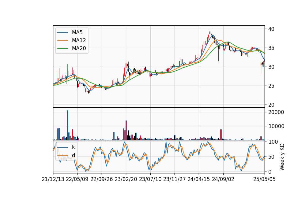Select the k line legend label
Screen dimensions: 294x211
point(73,147)
